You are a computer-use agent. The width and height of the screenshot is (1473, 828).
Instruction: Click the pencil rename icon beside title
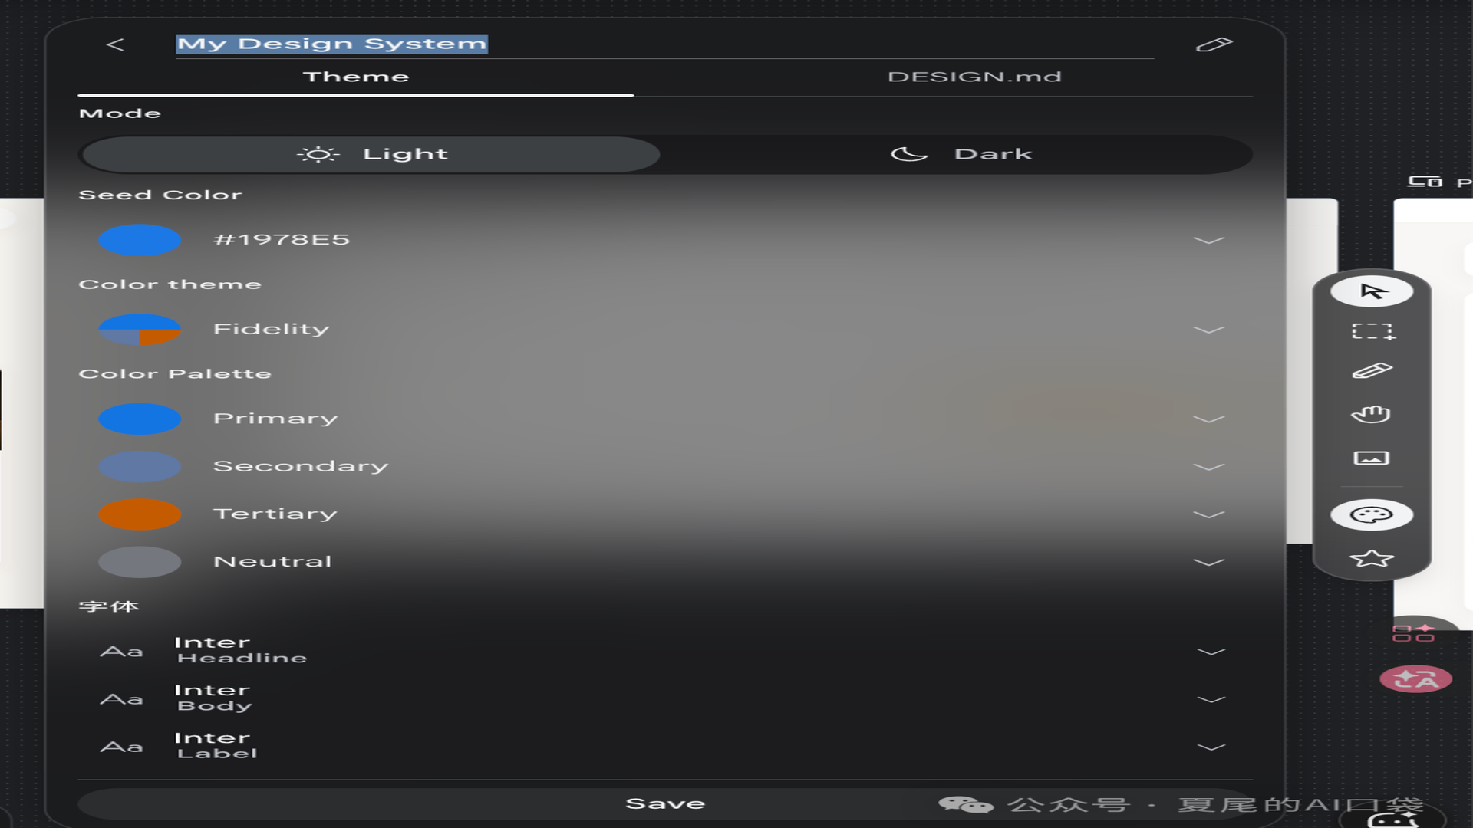click(1214, 44)
